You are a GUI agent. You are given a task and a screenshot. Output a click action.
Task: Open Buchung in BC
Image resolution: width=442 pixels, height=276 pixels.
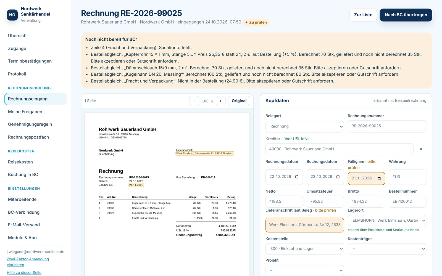tap(35, 175)
